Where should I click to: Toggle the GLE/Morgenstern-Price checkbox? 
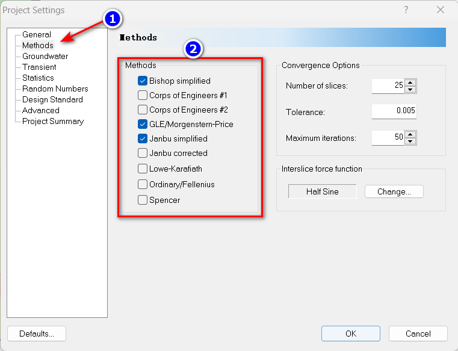pyautogui.click(x=143, y=124)
